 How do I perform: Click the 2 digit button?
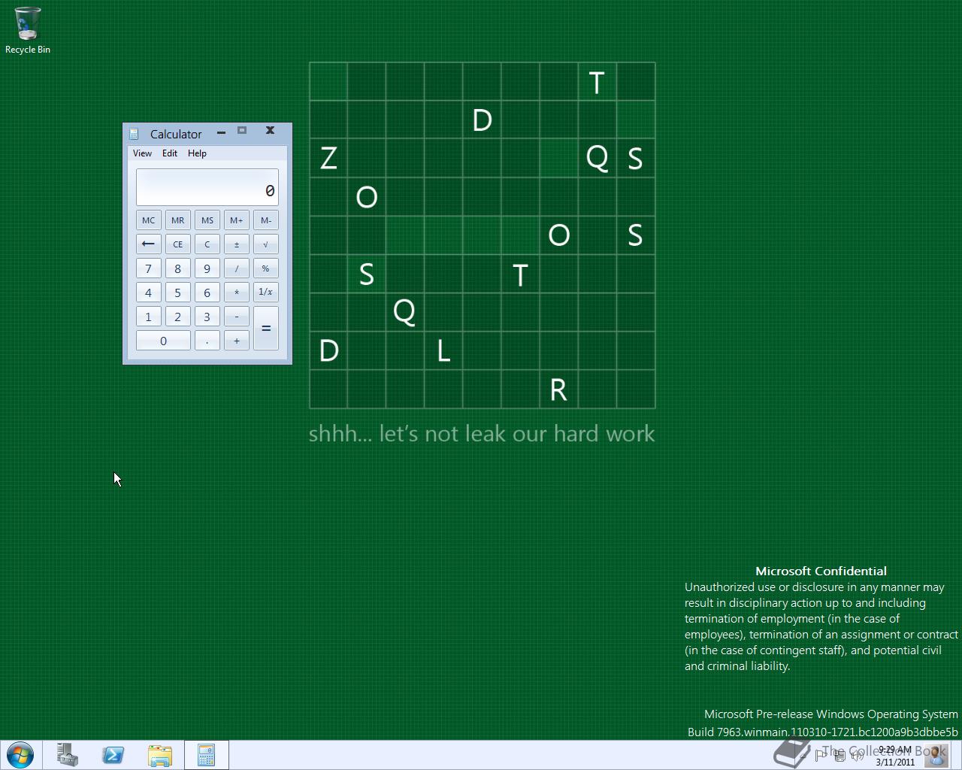click(x=177, y=317)
